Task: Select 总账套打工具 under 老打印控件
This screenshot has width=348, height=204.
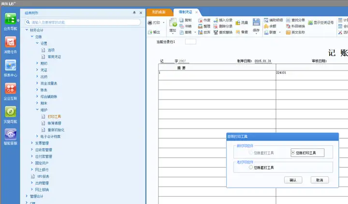Action: coord(251,167)
